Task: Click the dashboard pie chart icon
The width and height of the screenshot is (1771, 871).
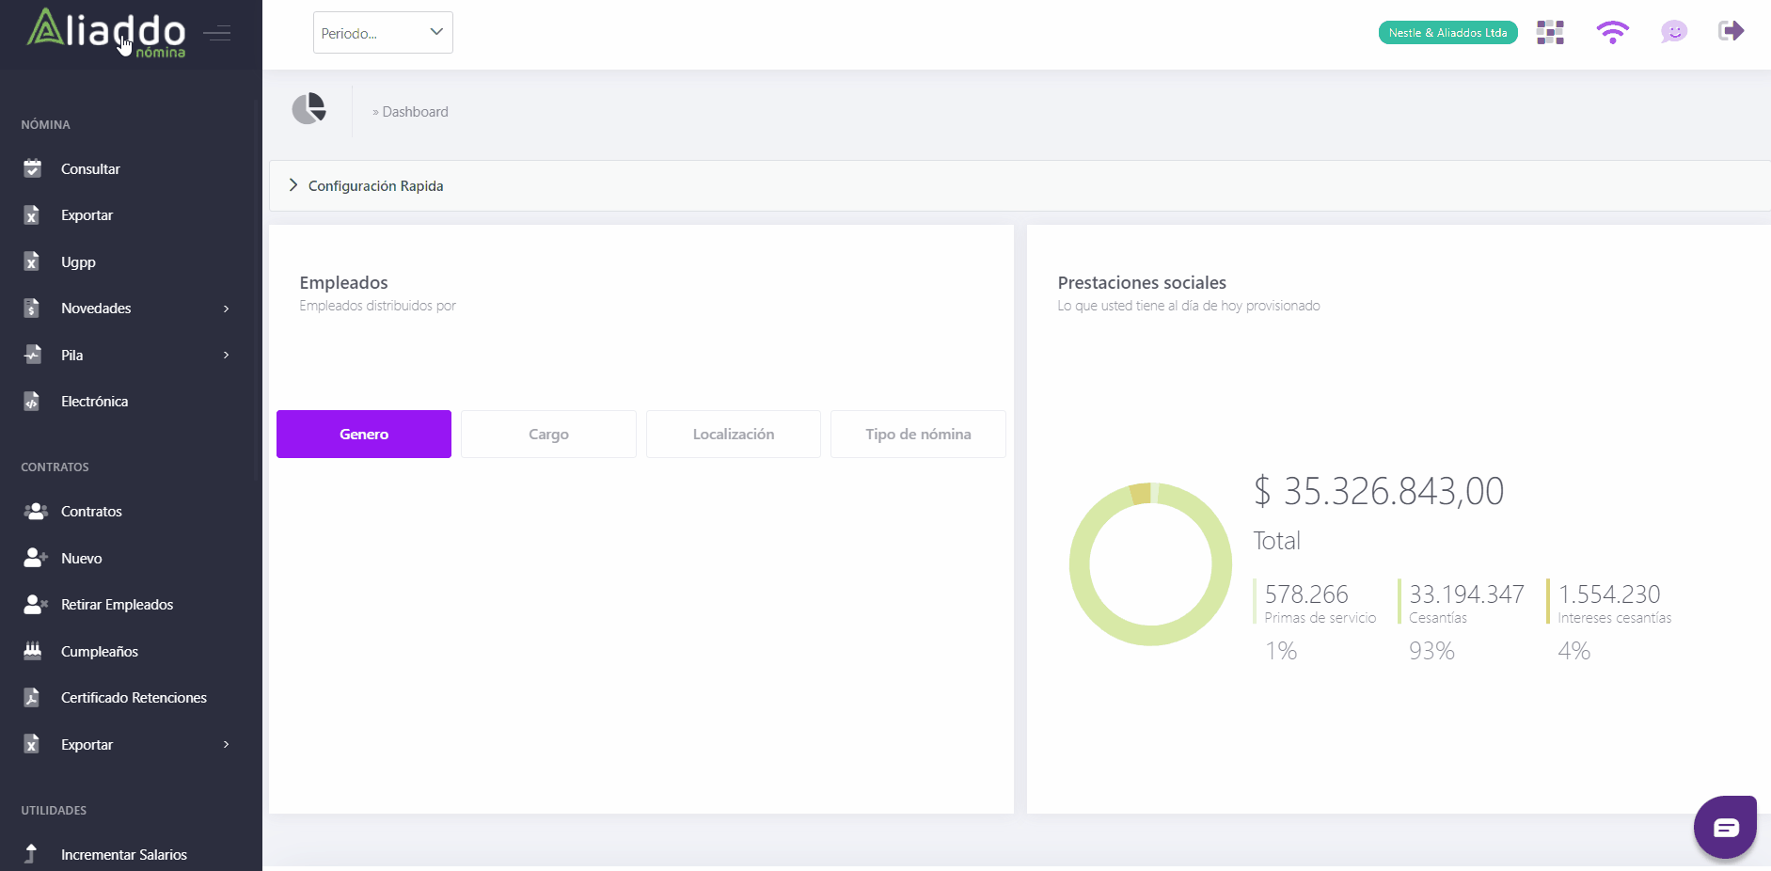Action: coord(308,109)
